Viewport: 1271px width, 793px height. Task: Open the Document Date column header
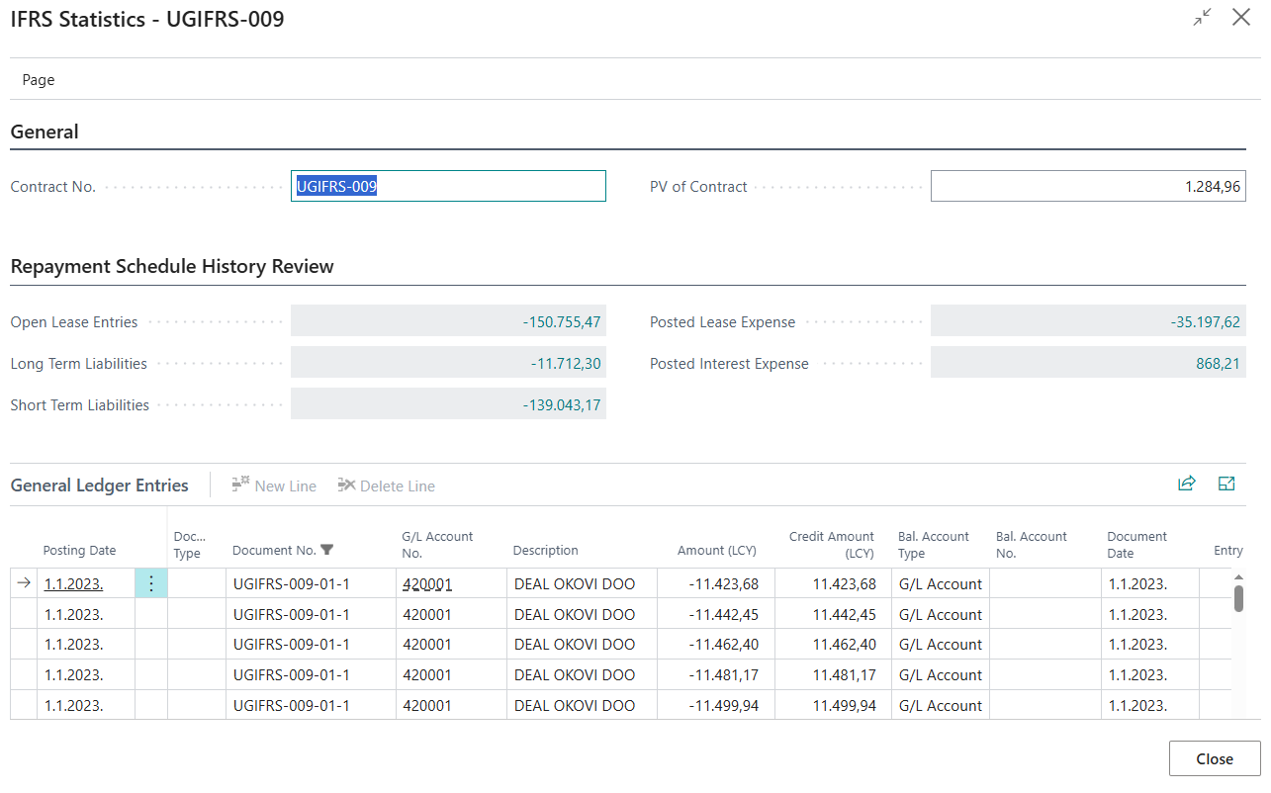[x=1137, y=544]
